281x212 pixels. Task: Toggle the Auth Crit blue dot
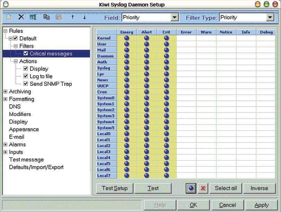(x=166, y=62)
